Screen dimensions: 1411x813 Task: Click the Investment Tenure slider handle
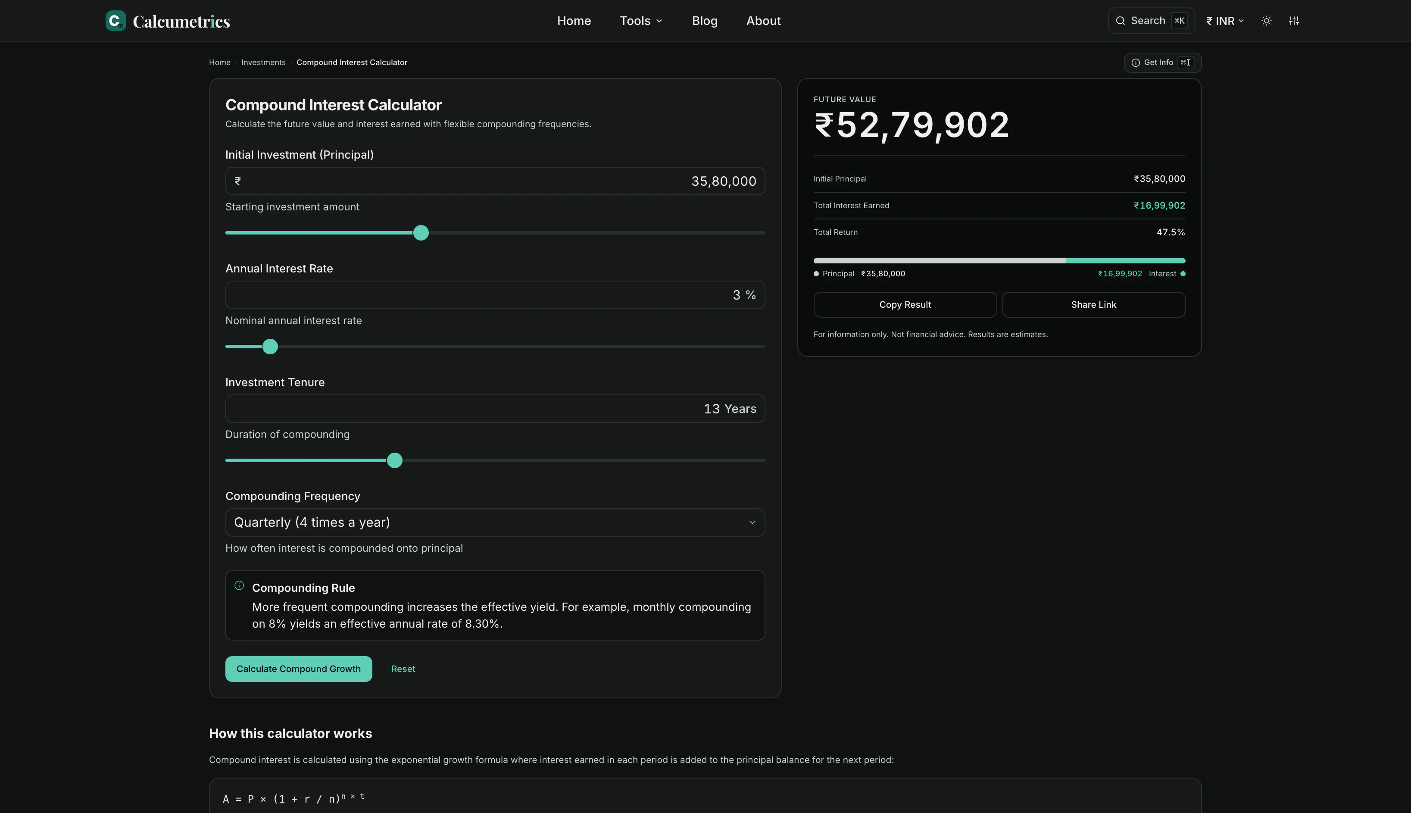pos(395,461)
